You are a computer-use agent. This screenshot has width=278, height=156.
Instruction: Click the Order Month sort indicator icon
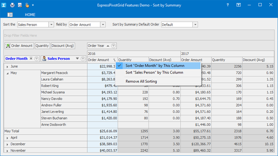(31, 58)
